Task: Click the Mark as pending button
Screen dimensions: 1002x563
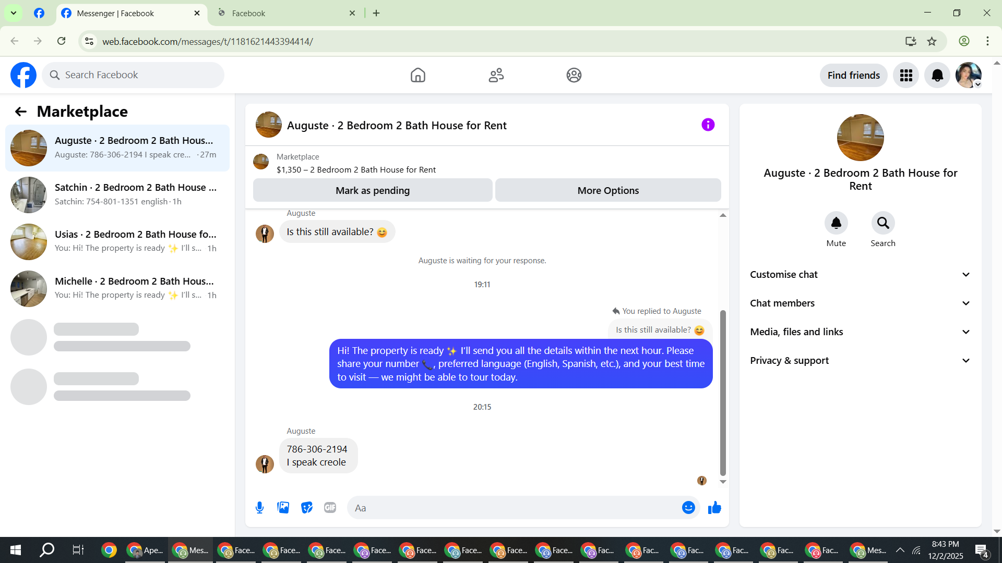Action: tap(373, 190)
